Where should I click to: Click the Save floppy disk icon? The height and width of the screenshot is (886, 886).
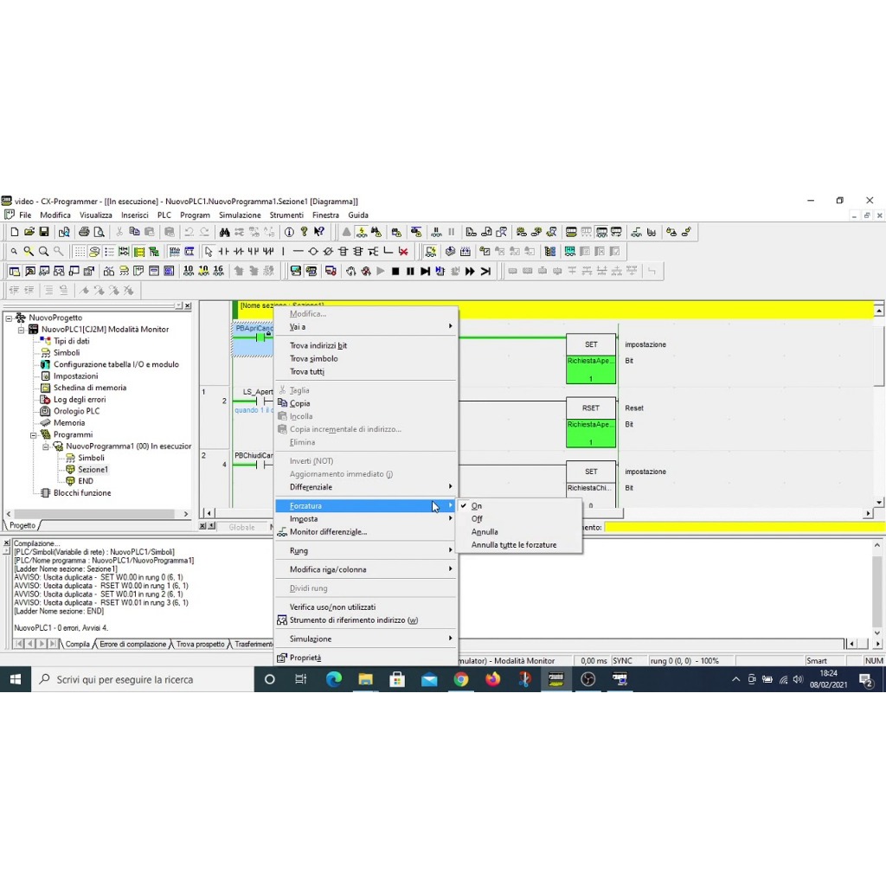[44, 232]
